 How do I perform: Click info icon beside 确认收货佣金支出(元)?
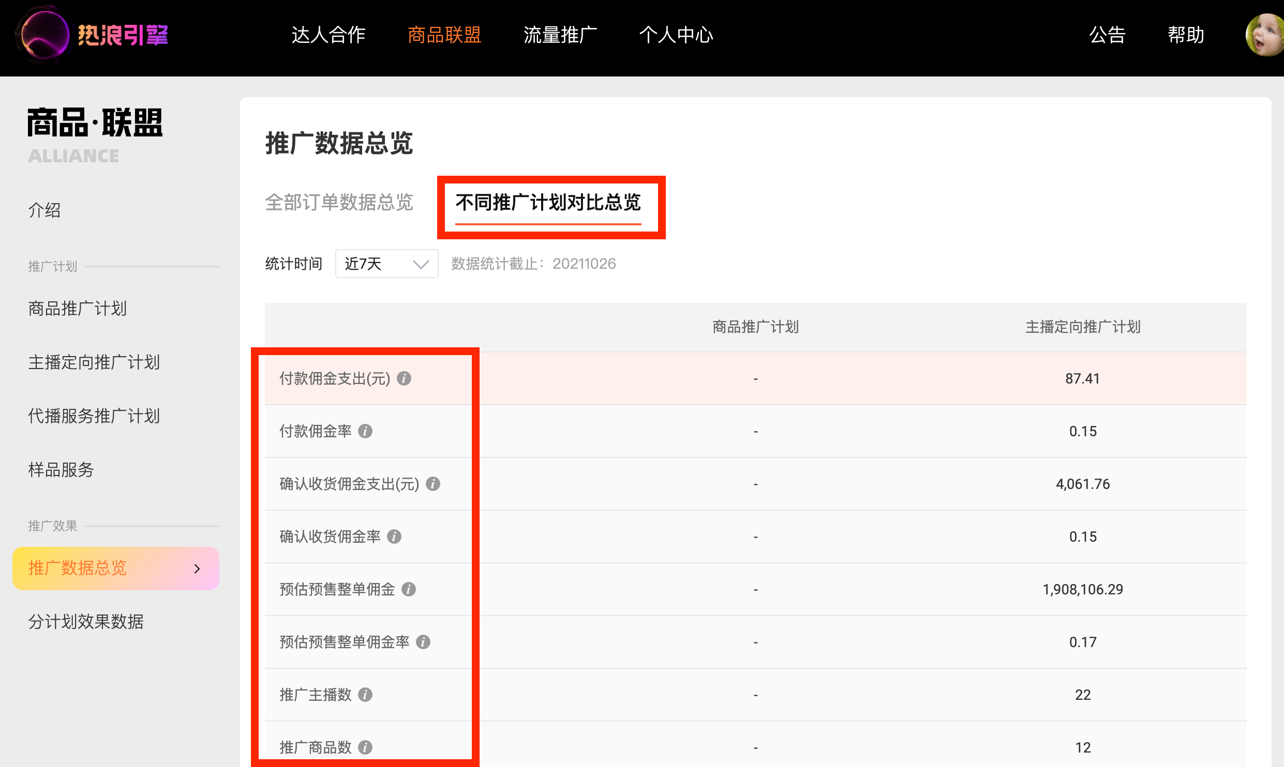tap(433, 484)
